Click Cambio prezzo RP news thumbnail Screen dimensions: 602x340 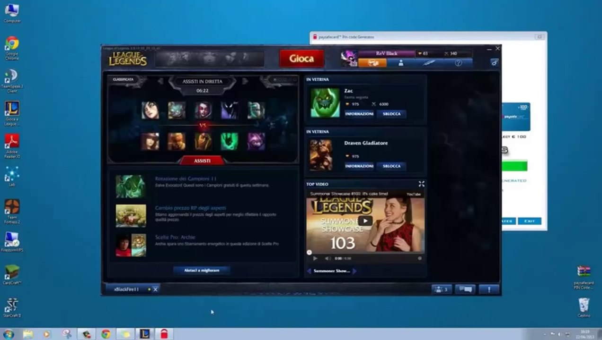click(x=131, y=216)
